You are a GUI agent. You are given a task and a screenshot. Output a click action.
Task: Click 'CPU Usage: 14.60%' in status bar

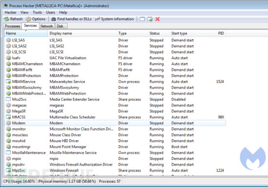pos(19,181)
